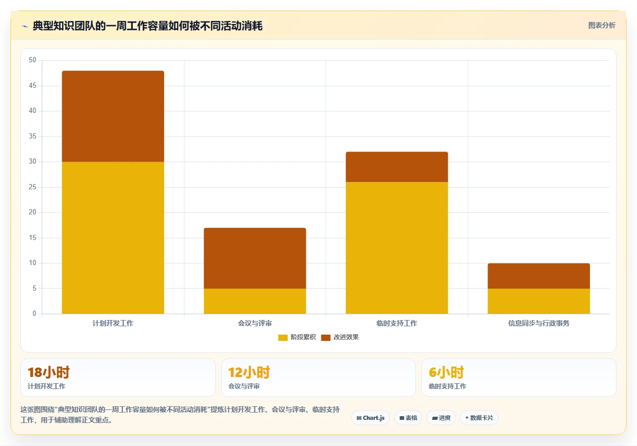Click the 进度 tag
This screenshot has height=446, width=637.
coord(441,418)
